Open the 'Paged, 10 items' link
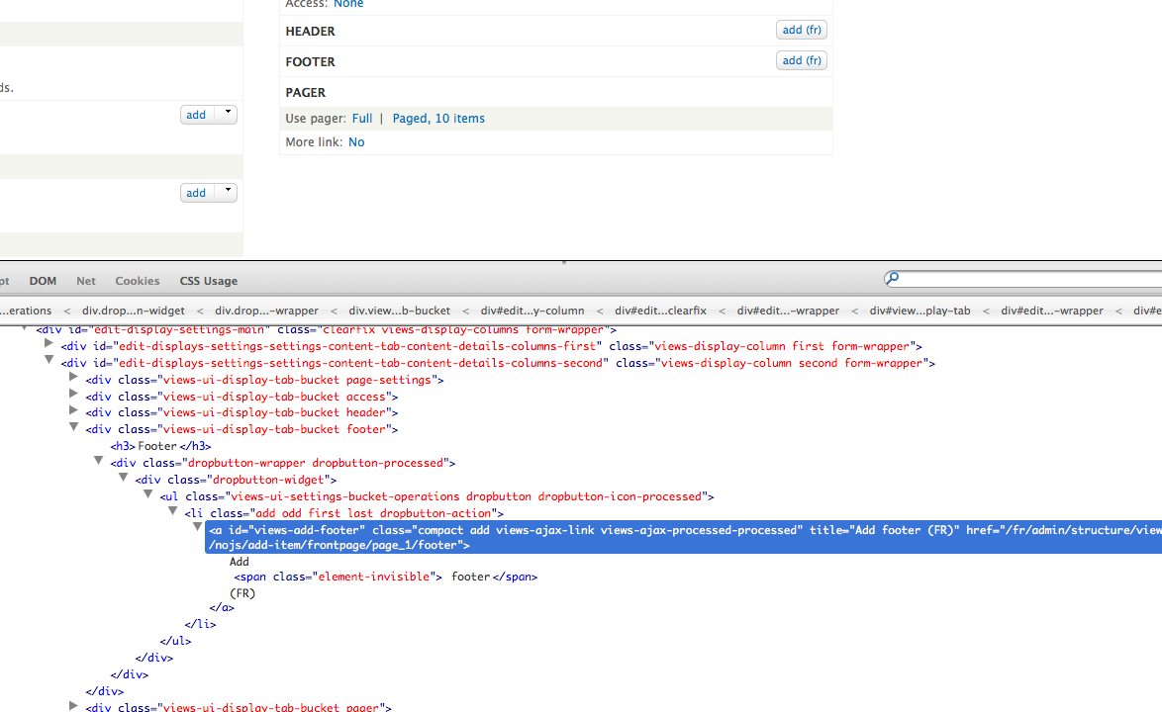Viewport: 1162px width, 712px height. click(x=437, y=119)
